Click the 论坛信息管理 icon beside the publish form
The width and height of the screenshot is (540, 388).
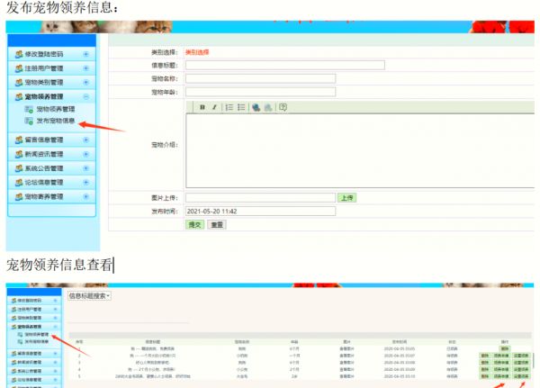(19, 182)
